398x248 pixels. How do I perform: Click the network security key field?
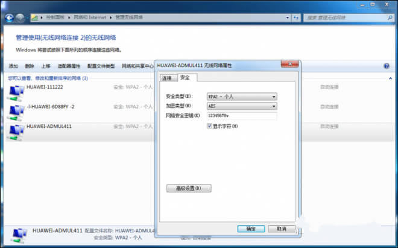point(242,116)
